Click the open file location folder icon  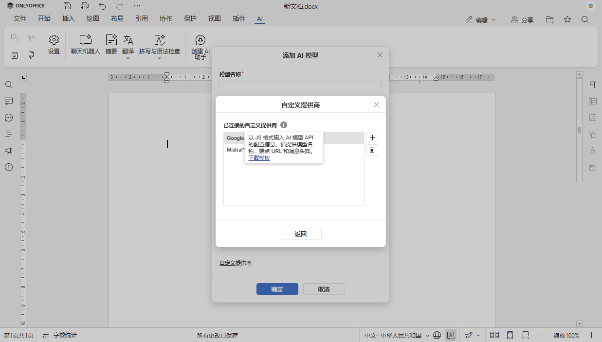[x=550, y=19]
